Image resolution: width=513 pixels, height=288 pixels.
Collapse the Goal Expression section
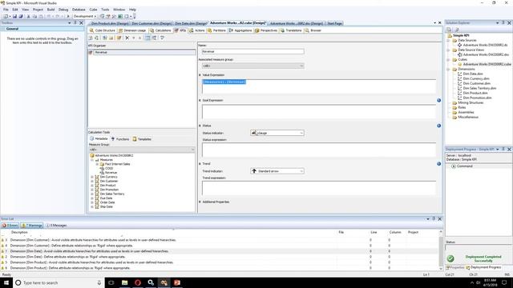(x=200, y=100)
